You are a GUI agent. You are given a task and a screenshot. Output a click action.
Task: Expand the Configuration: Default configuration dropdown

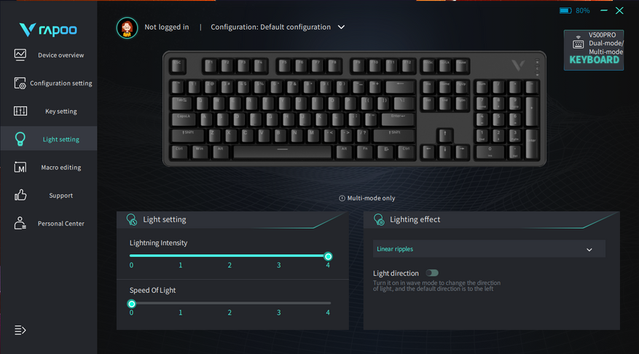(x=278, y=27)
